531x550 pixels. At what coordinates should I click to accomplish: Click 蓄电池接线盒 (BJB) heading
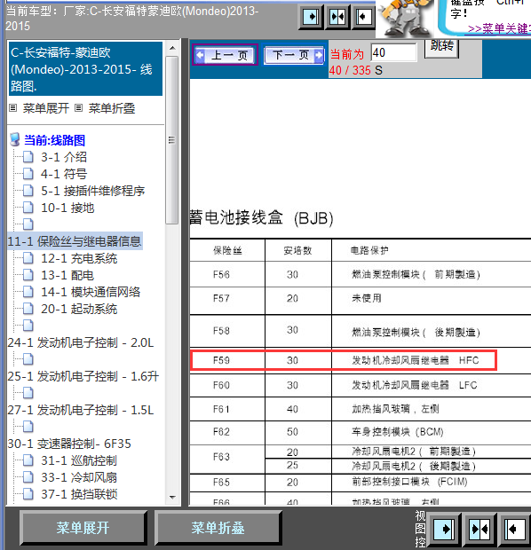coord(261,218)
